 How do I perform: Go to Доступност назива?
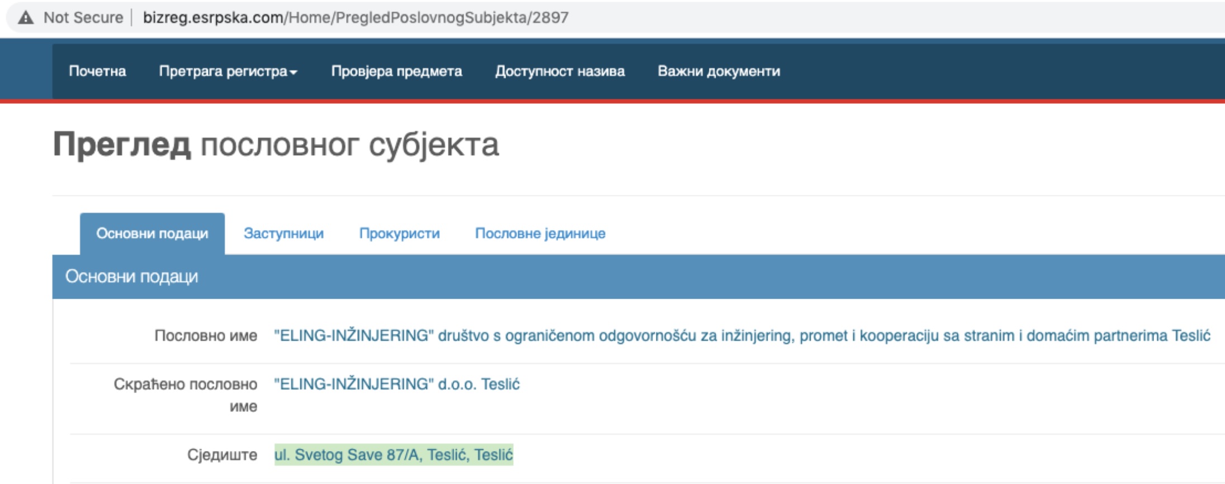[x=560, y=71]
